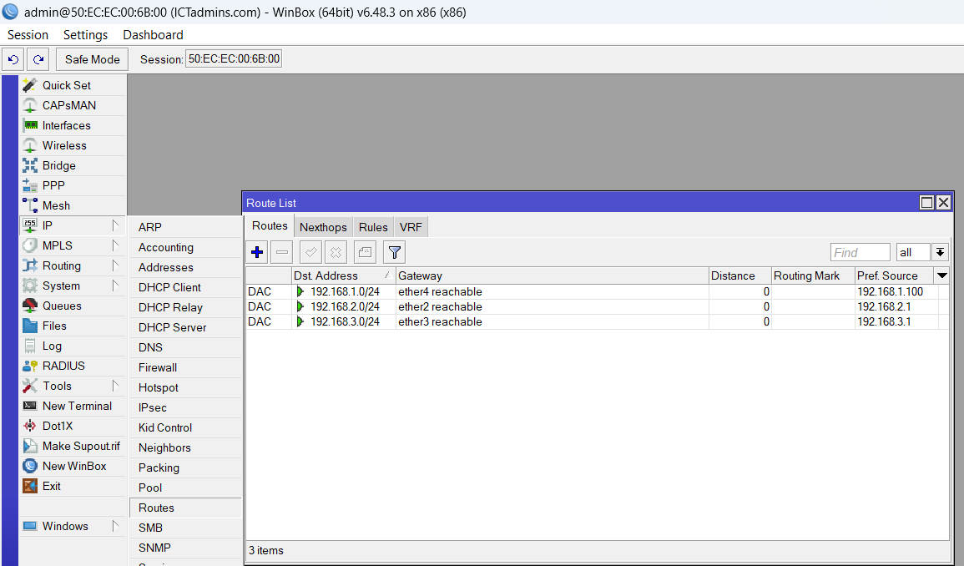Open Firewall from the IP submenu
Screen dimensions: 964x566
157,367
